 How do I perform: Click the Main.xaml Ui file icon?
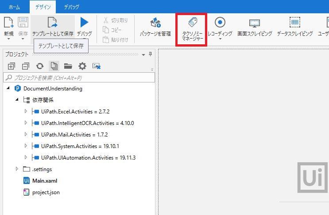click(x=27, y=181)
